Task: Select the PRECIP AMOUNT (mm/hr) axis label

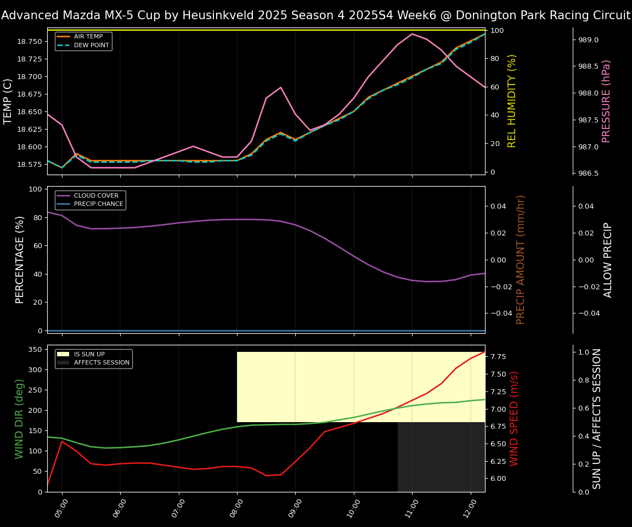Action: click(x=521, y=260)
